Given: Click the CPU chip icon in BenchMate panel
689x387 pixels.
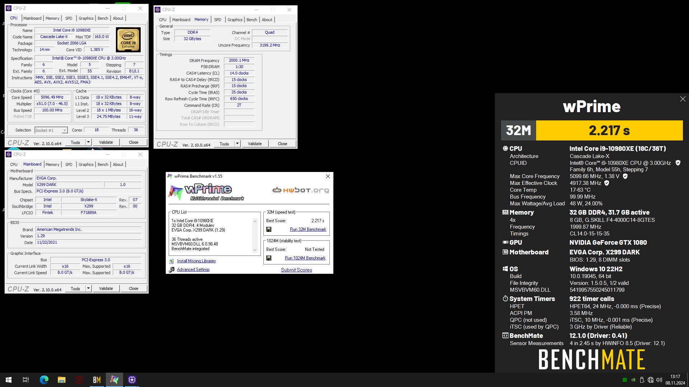Looking at the screenshot, I should tap(505, 148).
